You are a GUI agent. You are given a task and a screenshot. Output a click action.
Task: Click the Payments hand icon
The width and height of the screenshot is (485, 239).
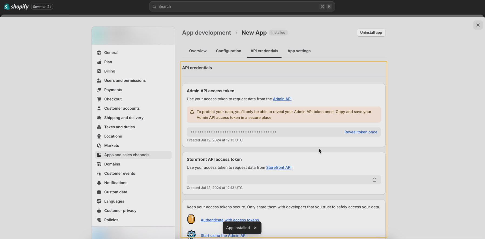[99, 90]
